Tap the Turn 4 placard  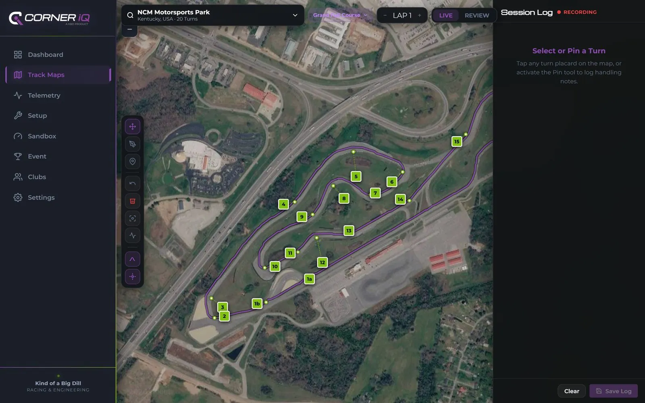pos(283,204)
